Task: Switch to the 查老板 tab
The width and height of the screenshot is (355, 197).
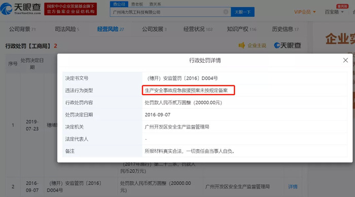Action: 137,4
